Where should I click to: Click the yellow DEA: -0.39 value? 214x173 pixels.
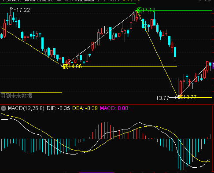pos(85,108)
